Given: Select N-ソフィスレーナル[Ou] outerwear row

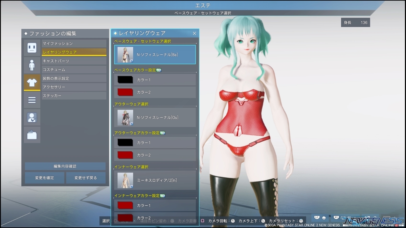Looking at the screenshot, I should pyautogui.click(x=155, y=117).
